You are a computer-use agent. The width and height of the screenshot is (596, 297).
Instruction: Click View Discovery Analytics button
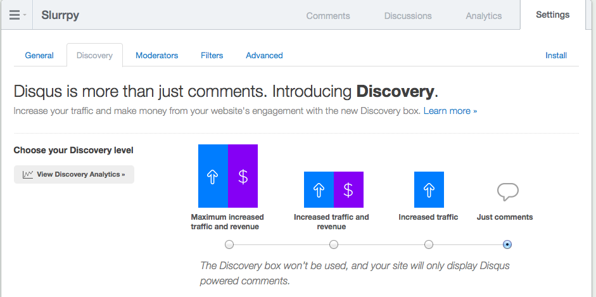(x=74, y=174)
